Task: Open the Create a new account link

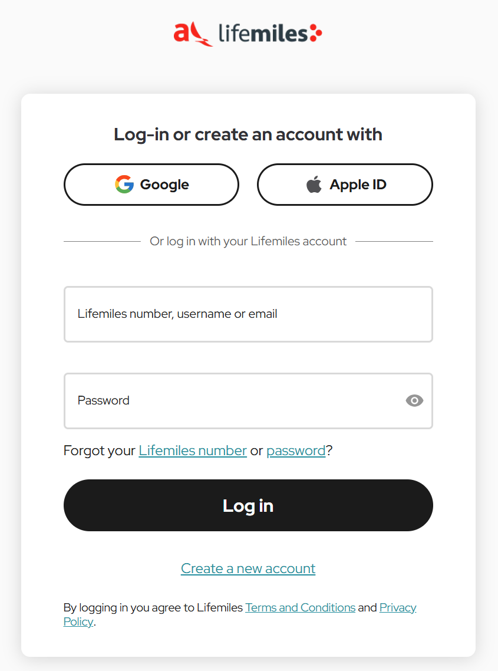Action: coord(248,568)
